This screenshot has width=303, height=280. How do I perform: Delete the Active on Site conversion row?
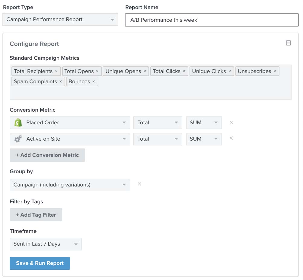click(231, 138)
